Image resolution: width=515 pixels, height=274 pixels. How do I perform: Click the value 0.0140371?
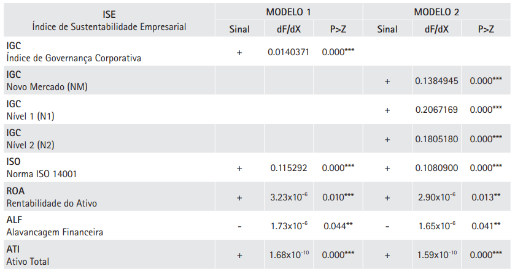point(289,53)
